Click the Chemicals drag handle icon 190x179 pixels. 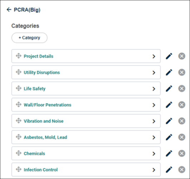coord(19,153)
